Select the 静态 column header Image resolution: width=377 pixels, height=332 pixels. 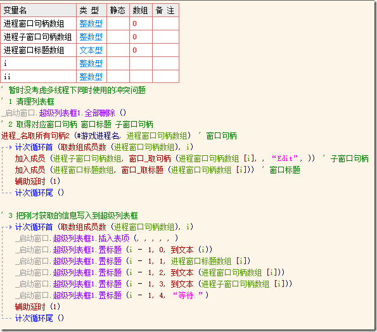coord(118,10)
